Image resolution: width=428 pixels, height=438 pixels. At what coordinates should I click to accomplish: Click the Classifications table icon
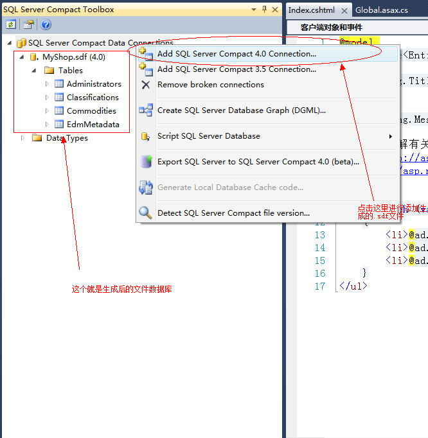[x=59, y=97]
